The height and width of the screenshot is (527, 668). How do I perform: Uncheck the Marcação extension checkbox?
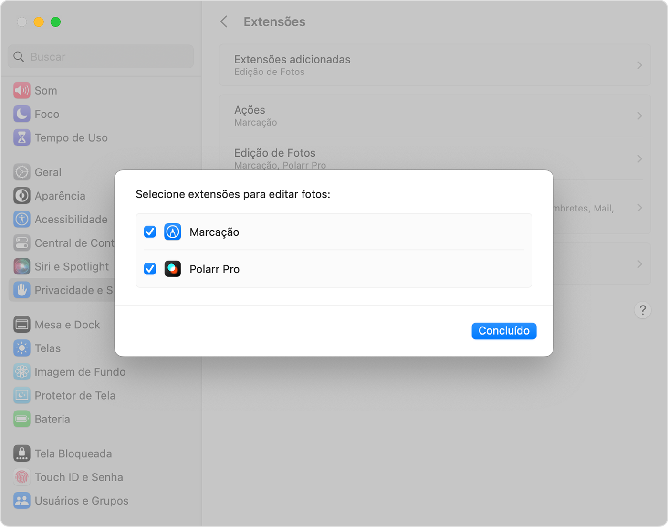tap(149, 232)
